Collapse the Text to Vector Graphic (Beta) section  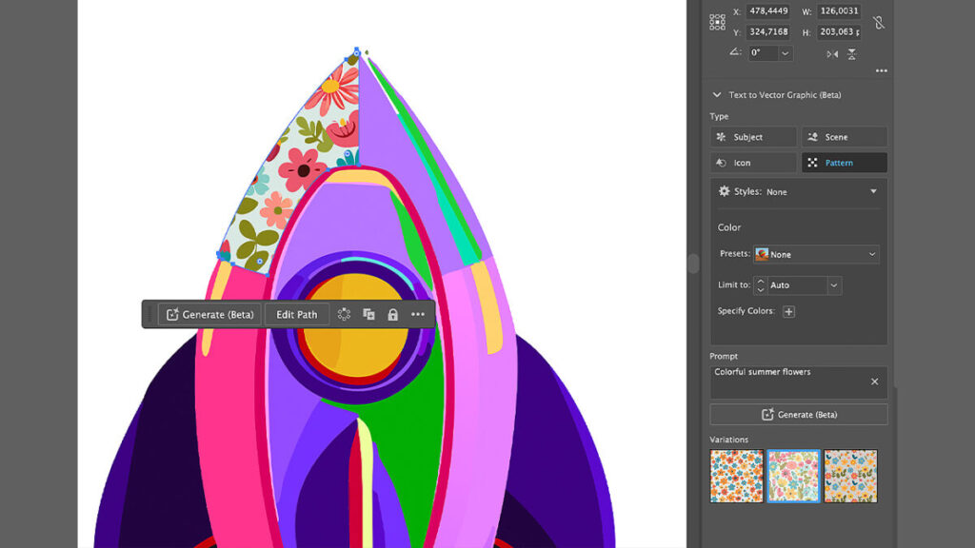point(717,95)
